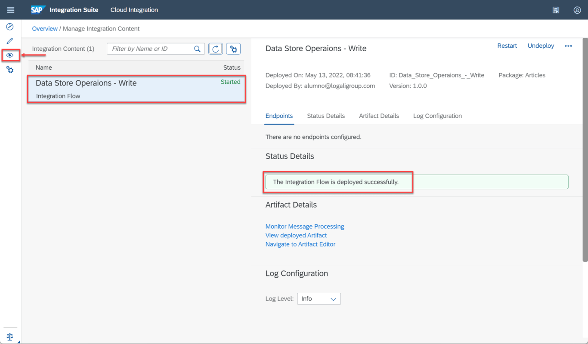Open the more actions ellipsis menu

pos(568,46)
